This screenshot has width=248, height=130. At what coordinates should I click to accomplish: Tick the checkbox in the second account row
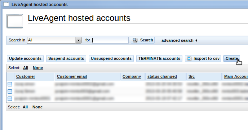click(10, 91)
